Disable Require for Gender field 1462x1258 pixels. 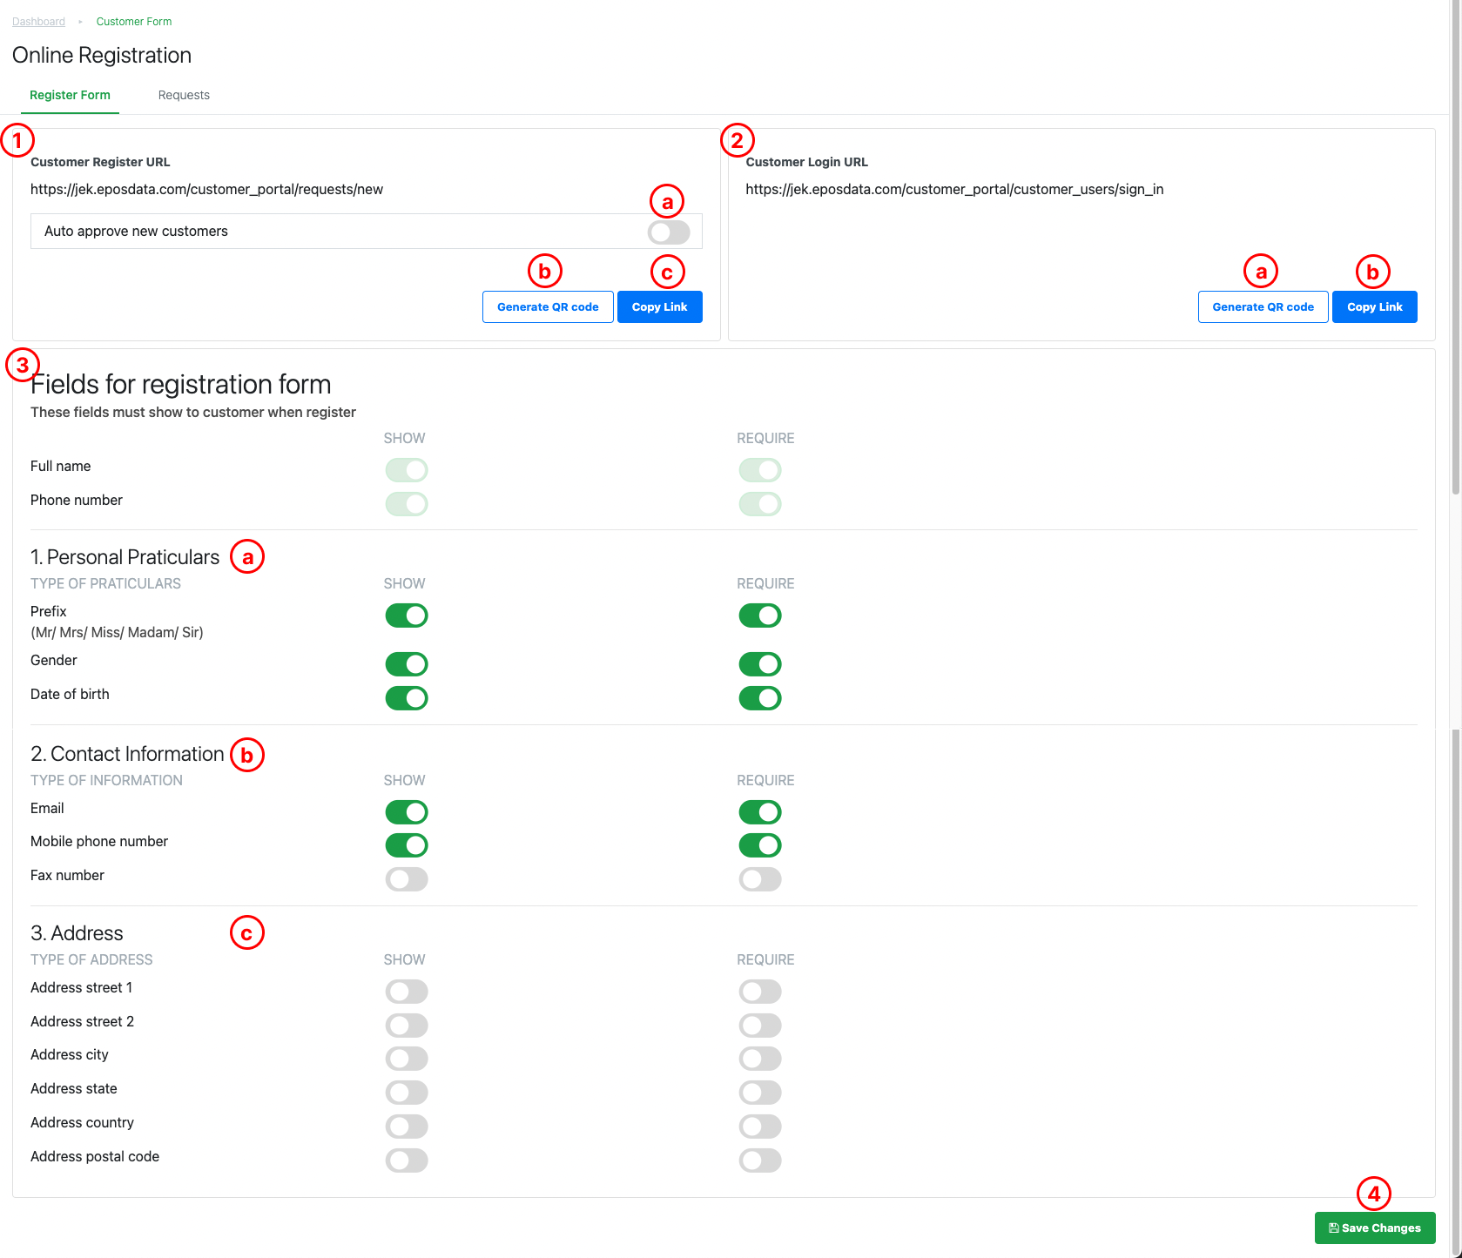click(x=760, y=664)
